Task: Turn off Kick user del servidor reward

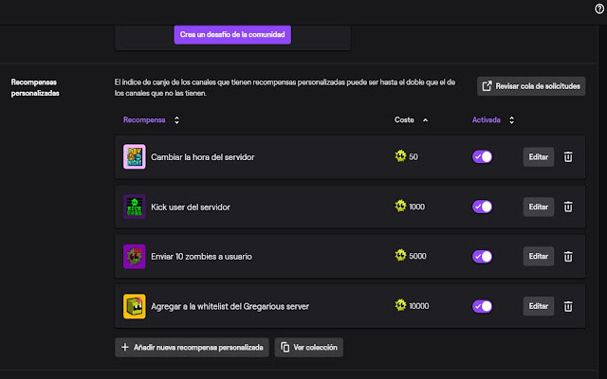Action: [x=482, y=207]
